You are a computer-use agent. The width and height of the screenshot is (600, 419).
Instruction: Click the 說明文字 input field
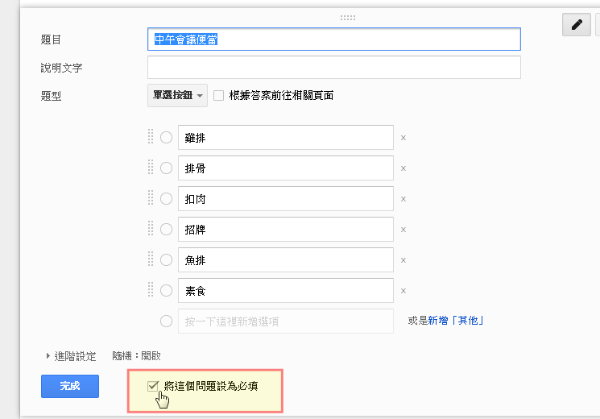point(334,68)
